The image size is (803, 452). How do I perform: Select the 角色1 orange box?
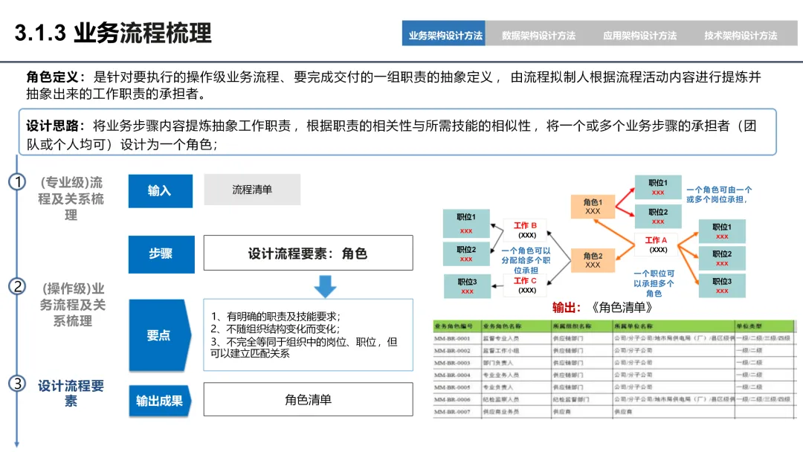point(593,206)
